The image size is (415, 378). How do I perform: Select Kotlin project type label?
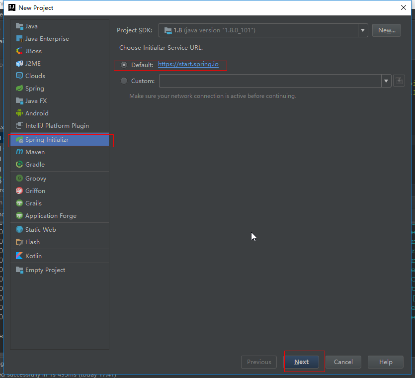coord(33,256)
